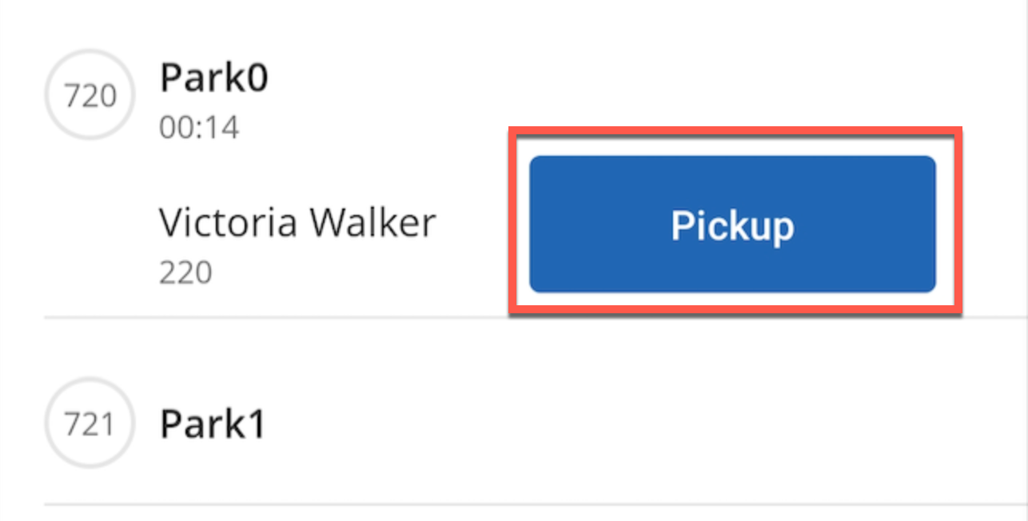Select the Park0 slot title
The image size is (1028, 521).
coord(214,79)
